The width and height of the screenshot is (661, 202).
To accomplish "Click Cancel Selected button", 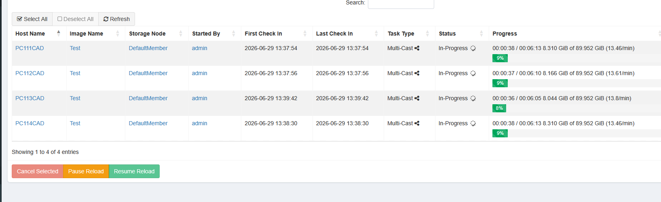I will (x=38, y=171).
